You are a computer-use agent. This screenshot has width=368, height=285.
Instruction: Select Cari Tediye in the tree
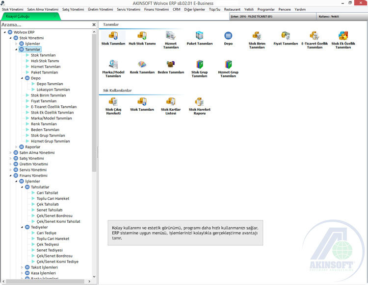click(47, 233)
